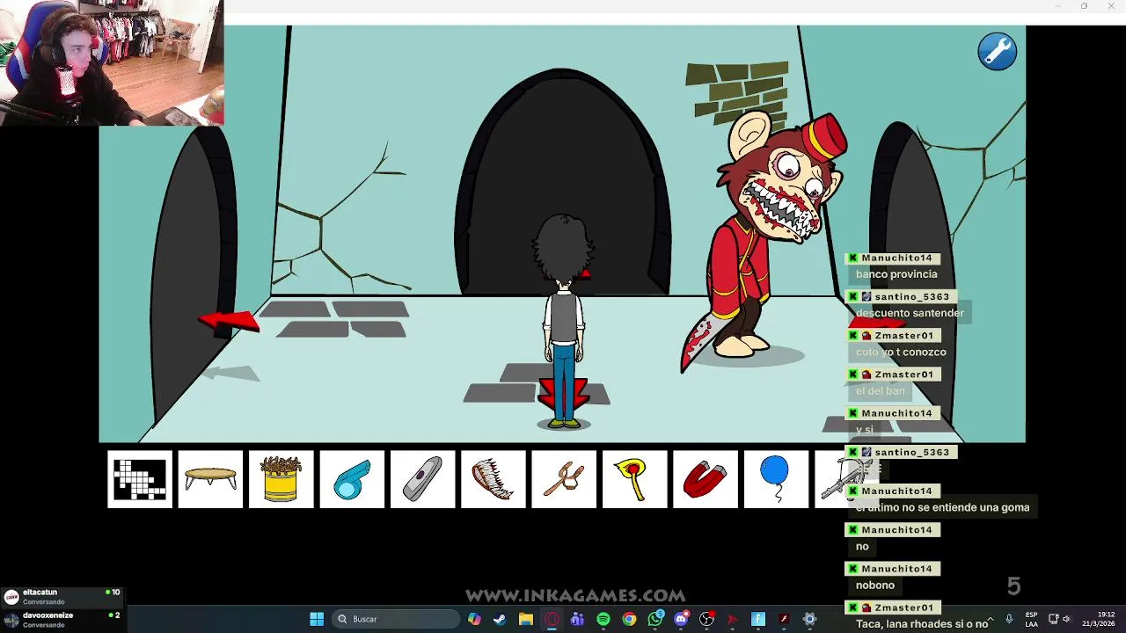
Task: Select the yellow axe-like tool item
Action: [x=635, y=479]
